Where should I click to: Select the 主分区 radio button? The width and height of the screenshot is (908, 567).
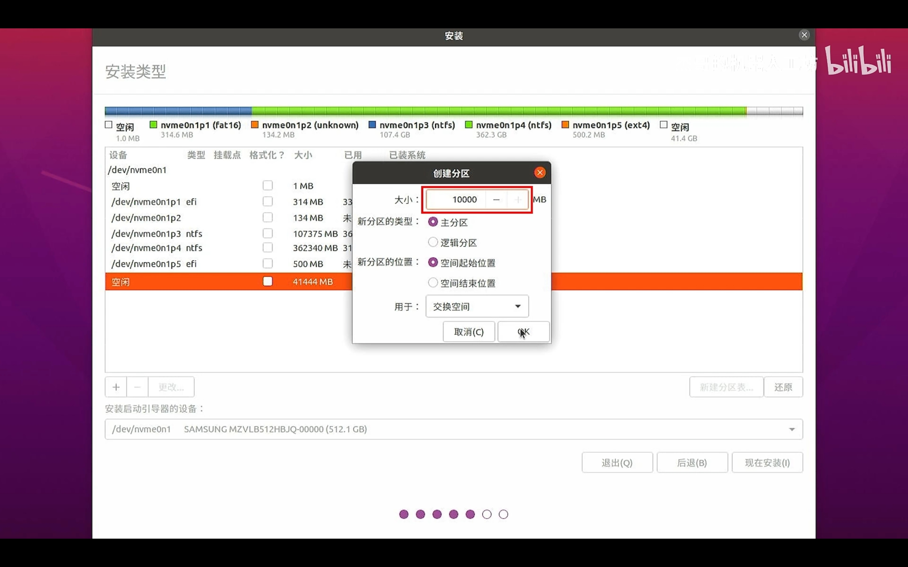tap(433, 222)
